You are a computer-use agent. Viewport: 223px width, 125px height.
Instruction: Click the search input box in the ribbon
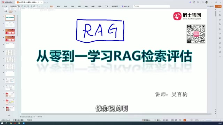152,6
